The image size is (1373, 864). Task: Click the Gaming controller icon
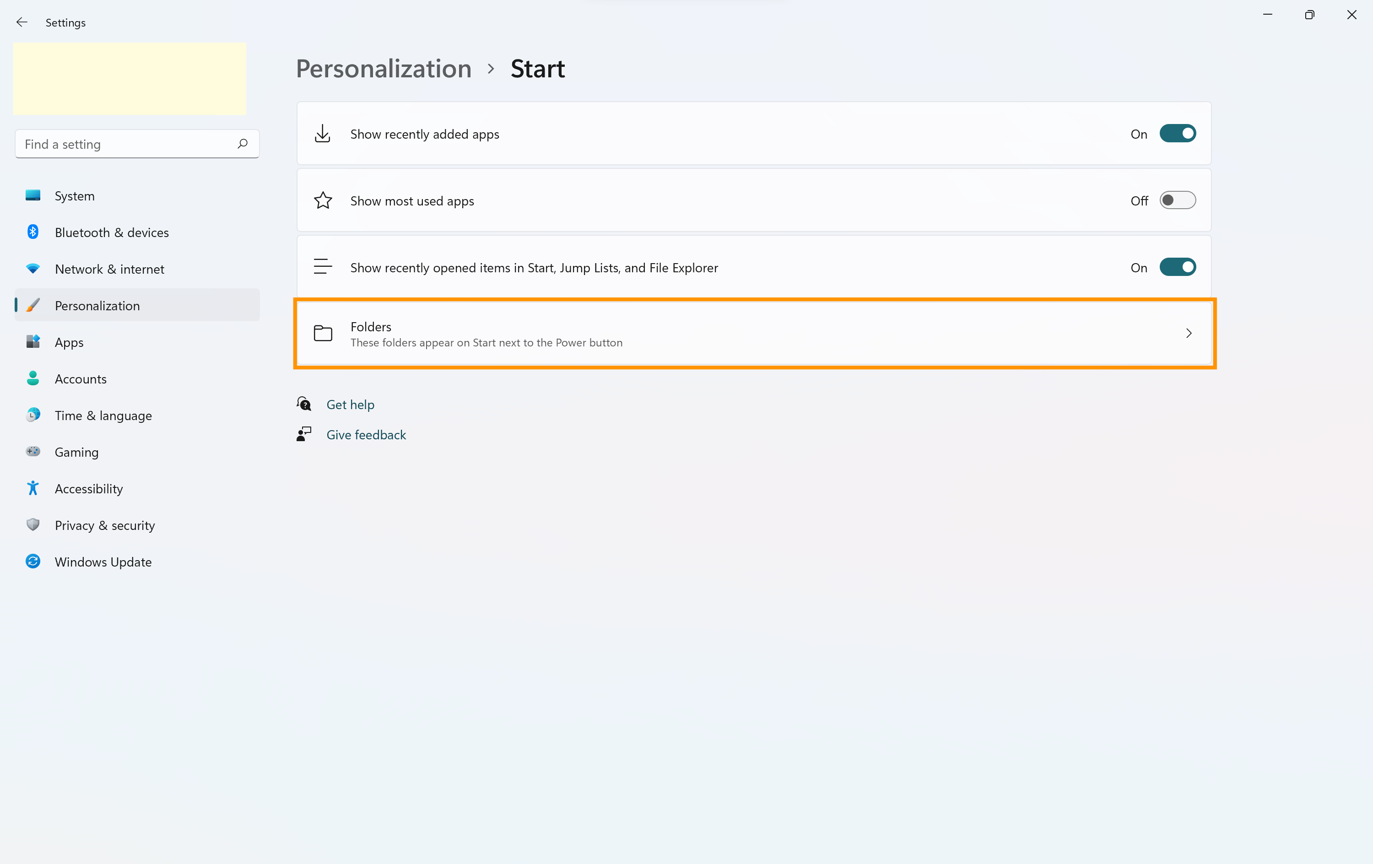33,452
